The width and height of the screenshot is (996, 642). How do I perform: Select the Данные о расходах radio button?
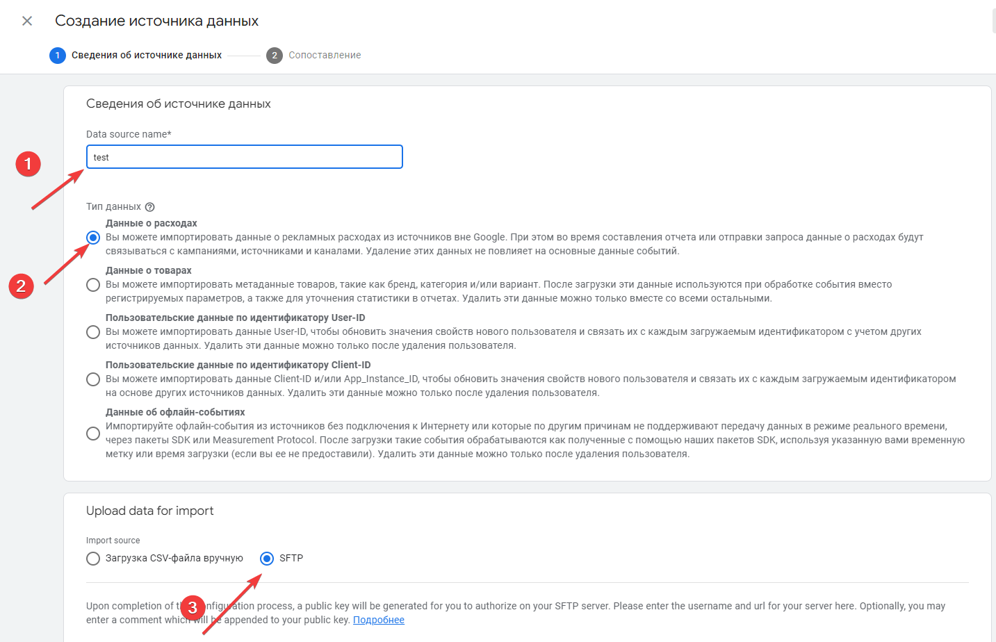(x=93, y=238)
